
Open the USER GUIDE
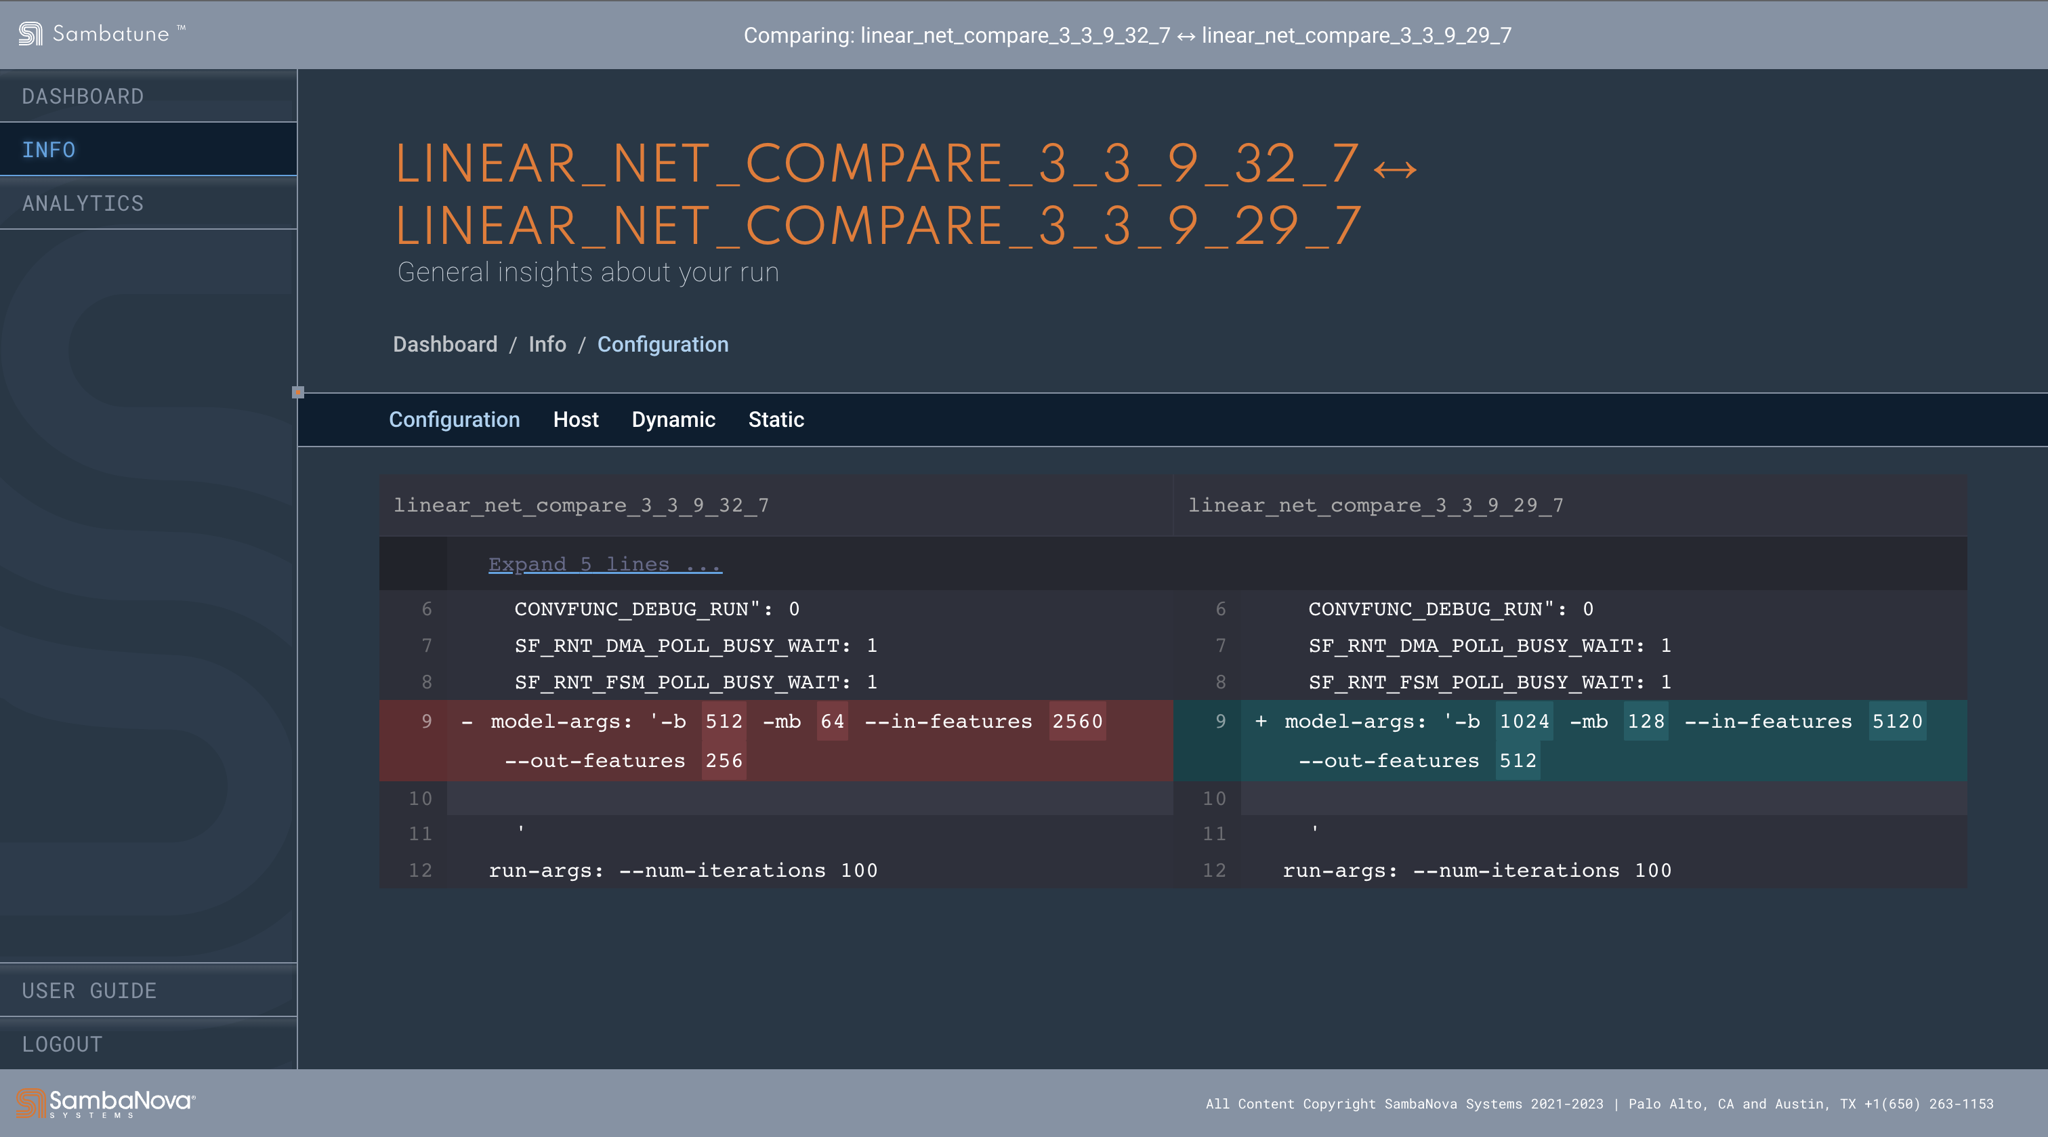click(x=90, y=991)
